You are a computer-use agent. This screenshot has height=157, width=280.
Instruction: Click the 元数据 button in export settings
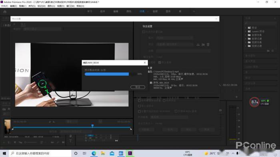(146, 129)
